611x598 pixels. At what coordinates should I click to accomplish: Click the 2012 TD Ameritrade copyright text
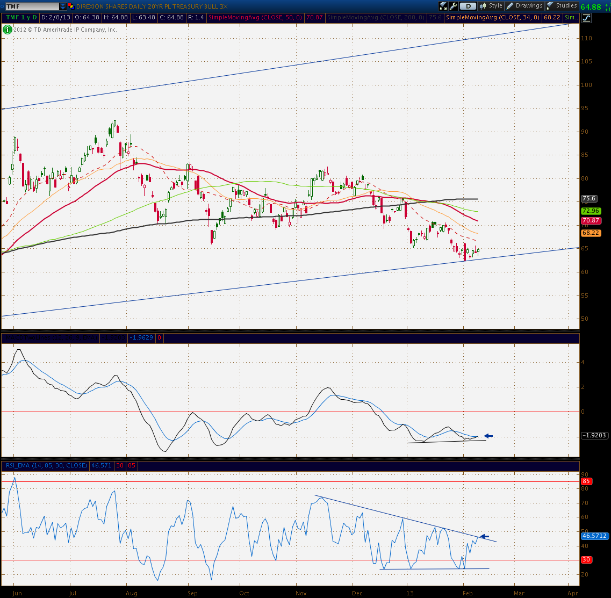coord(65,30)
